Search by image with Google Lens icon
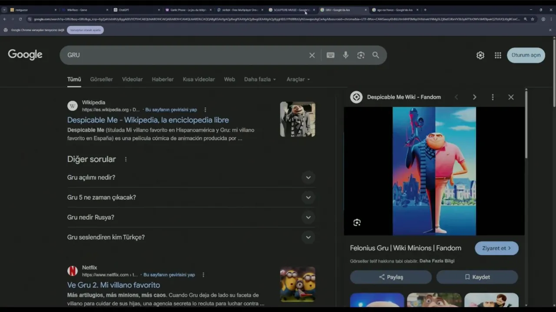The width and height of the screenshot is (556, 312). point(361,55)
